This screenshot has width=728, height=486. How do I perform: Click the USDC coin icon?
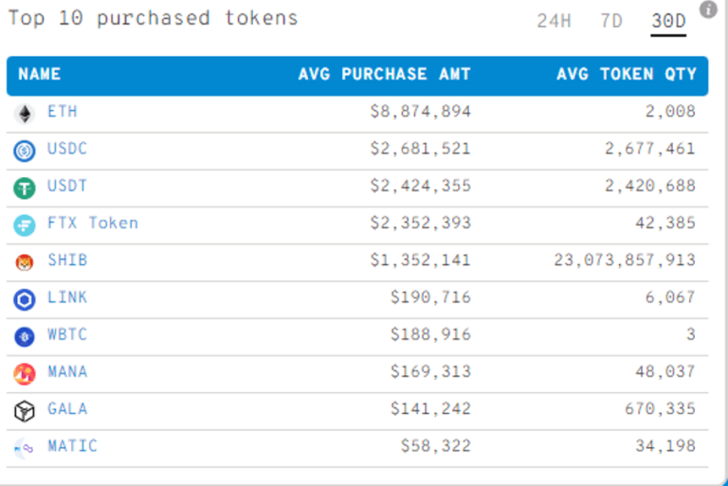[x=25, y=150]
